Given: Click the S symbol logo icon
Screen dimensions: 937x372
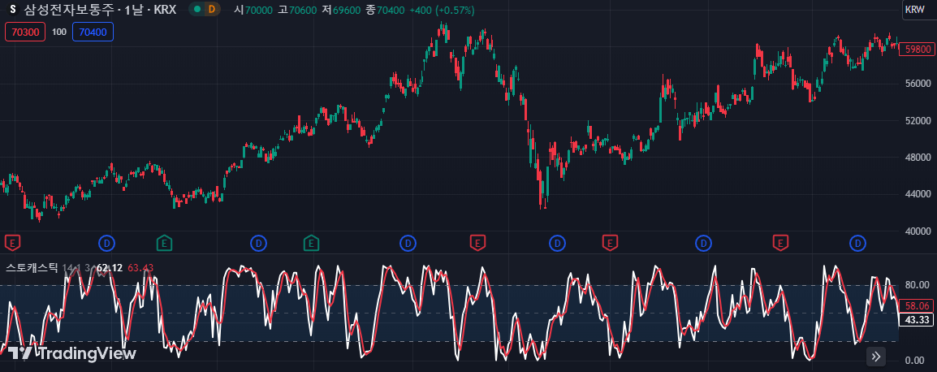Looking at the screenshot, I should coord(12,10).
